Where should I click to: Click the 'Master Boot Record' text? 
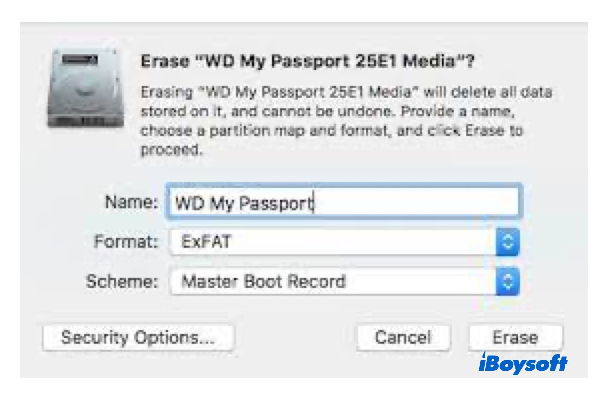tap(263, 281)
